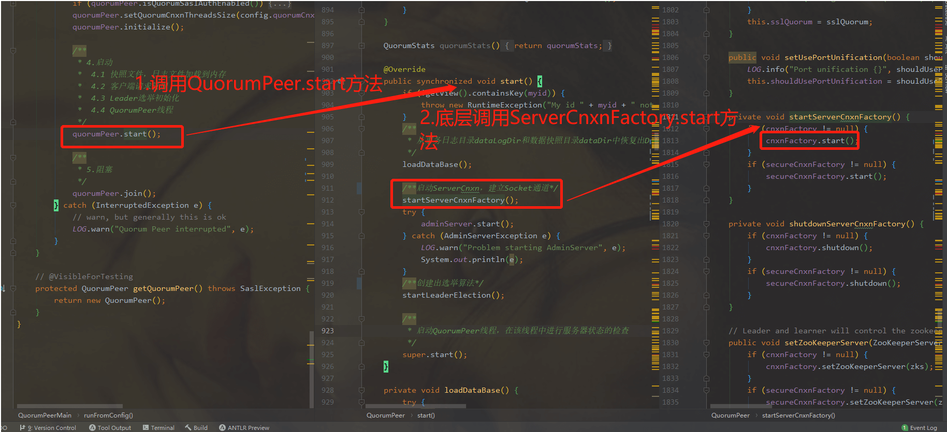Open the Tool Output tool window
947x432 pixels.
point(110,427)
